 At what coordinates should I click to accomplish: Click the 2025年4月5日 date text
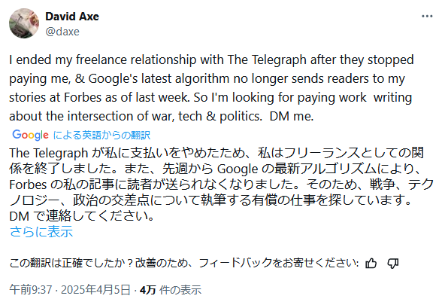[x=95, y=290]
